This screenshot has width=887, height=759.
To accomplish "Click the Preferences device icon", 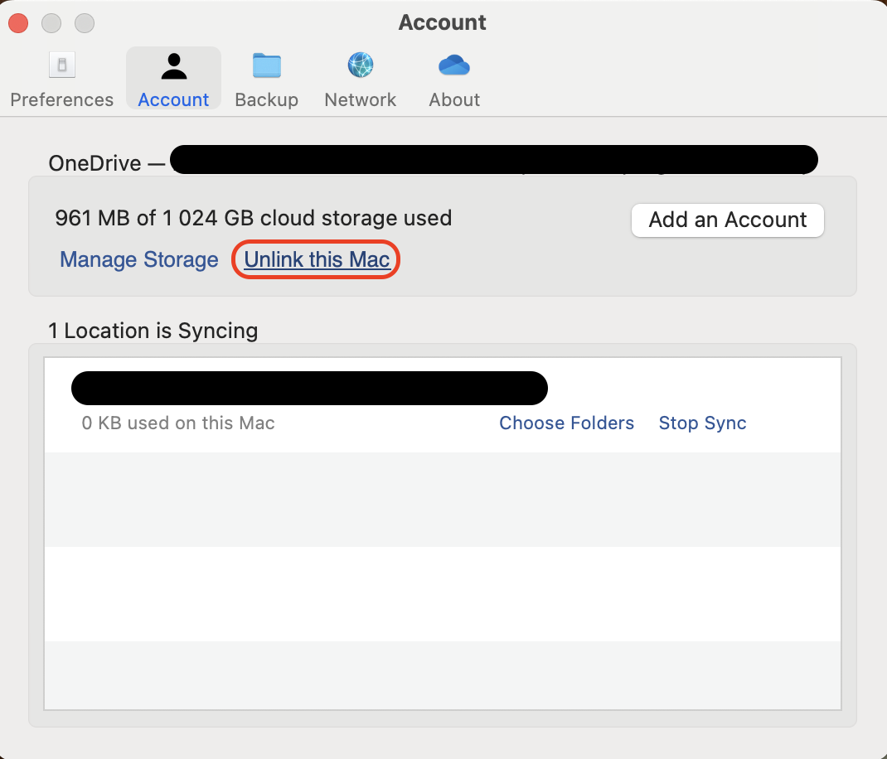I will (x=61, y=64).
